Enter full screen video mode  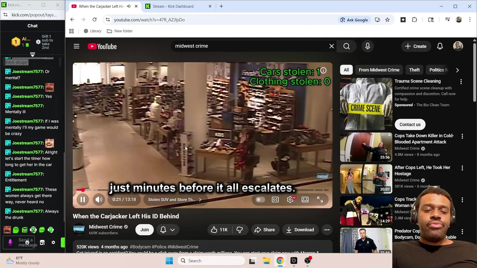(x=320, y=200)
